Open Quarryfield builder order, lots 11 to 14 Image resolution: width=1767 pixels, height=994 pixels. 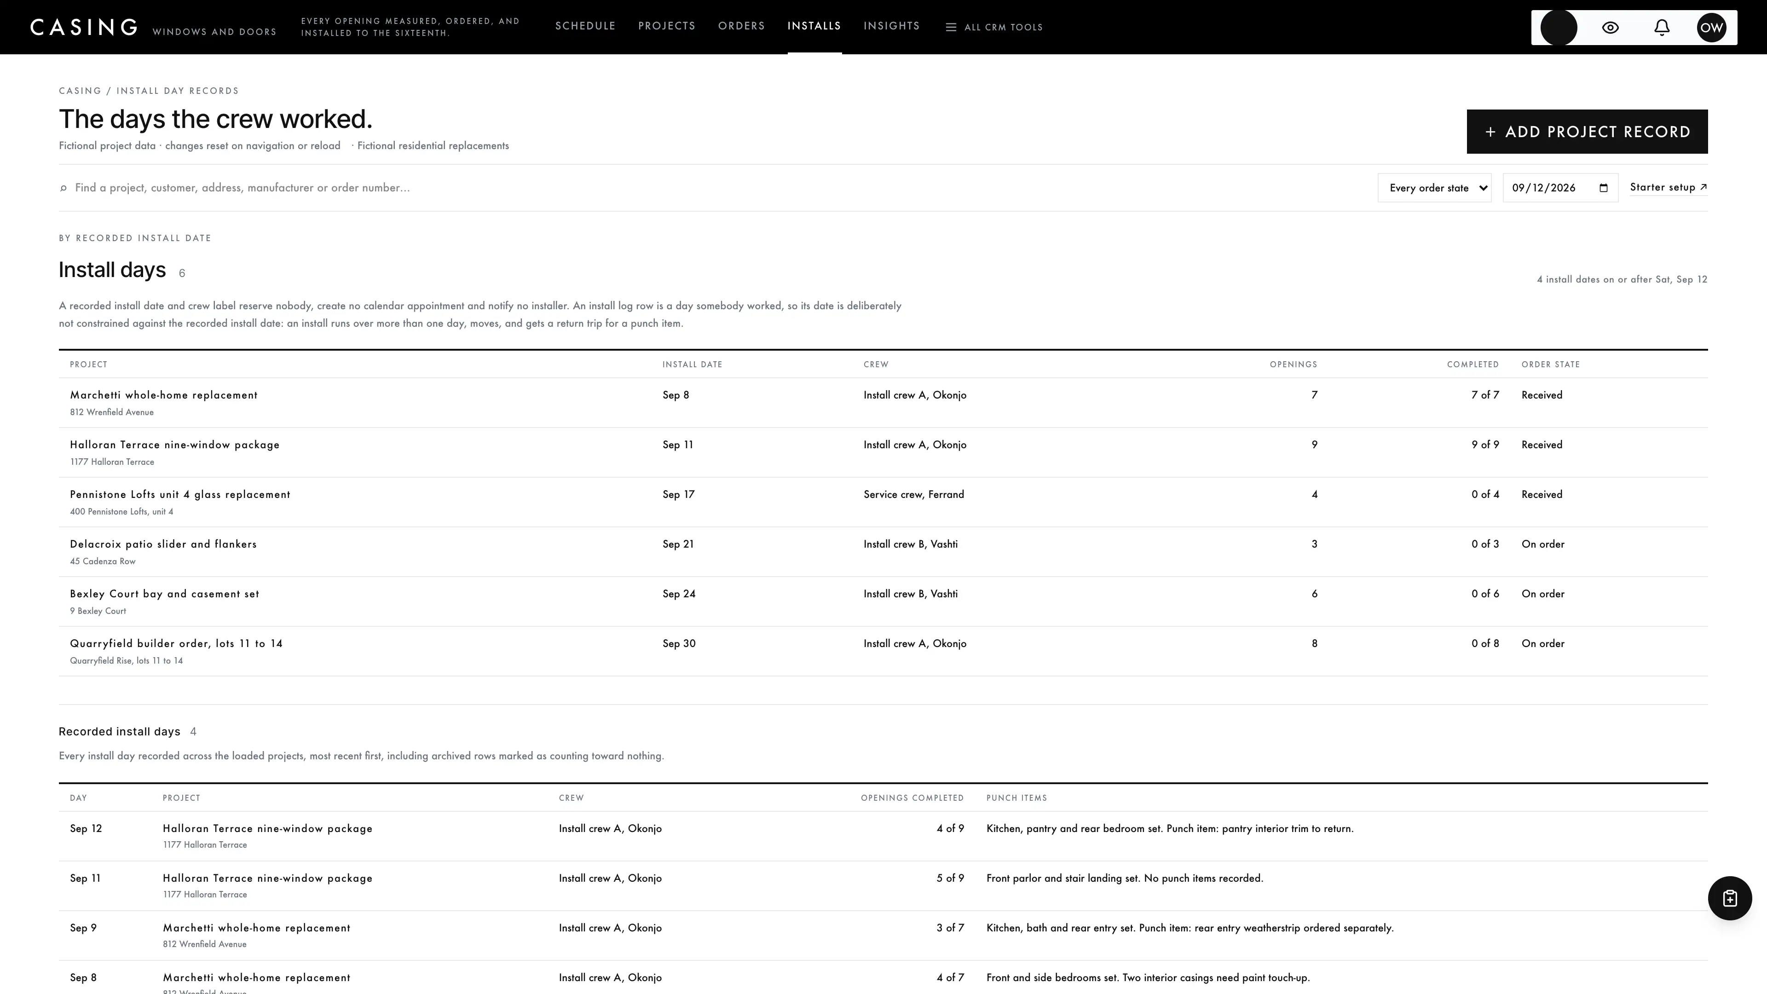pos(176,643)
